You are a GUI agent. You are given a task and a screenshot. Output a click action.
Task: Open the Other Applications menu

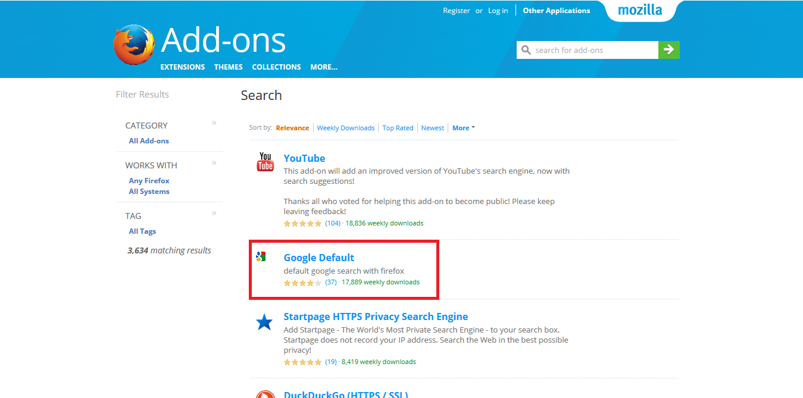click(x=557, y=11)
